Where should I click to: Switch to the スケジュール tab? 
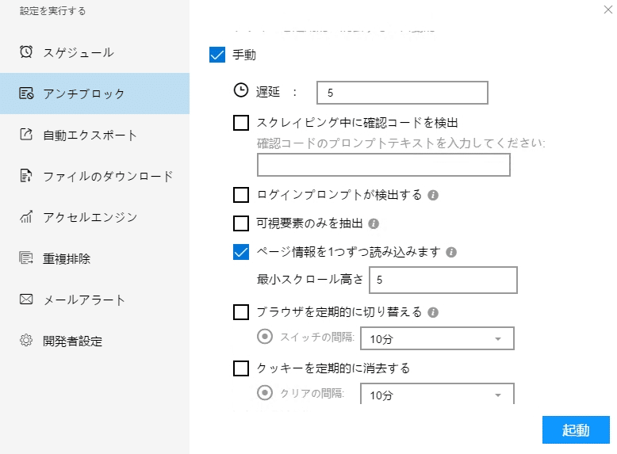[x=78, y=52]
